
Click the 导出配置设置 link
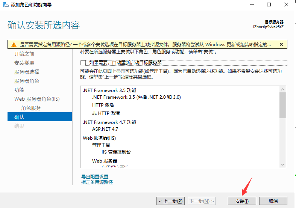point(95,177)
